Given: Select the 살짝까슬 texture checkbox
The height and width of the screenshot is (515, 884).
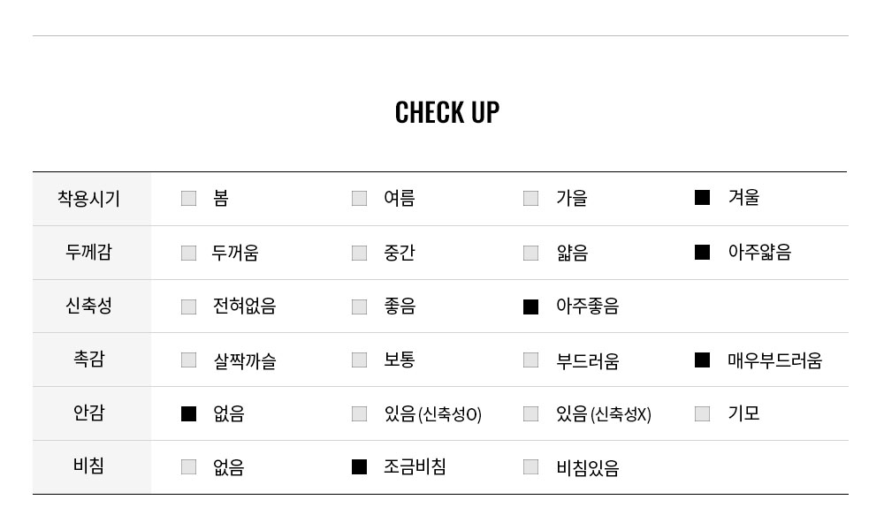Looking at the screenshot, I should (x=188, y=360).
